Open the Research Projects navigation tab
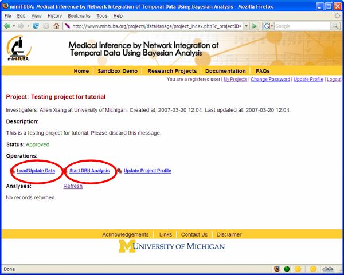This screenshot has width=344, height=275. coord(172,71)
